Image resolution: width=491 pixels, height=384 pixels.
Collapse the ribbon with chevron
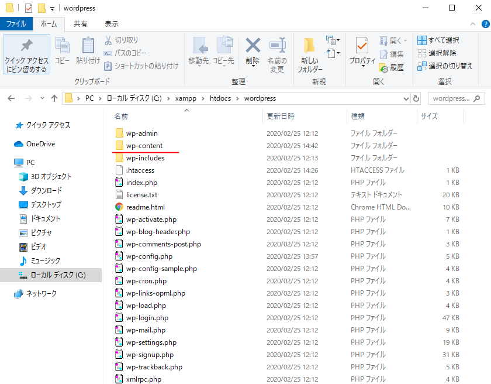472,24
